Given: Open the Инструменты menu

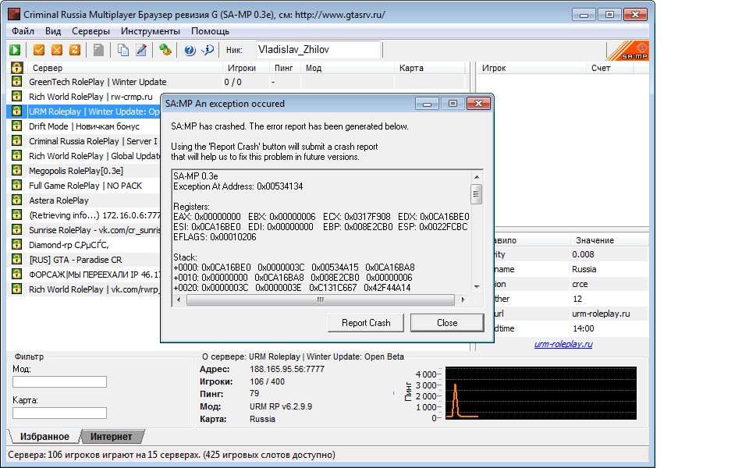Looking at the screenshot, I should (x=151, y=31).
